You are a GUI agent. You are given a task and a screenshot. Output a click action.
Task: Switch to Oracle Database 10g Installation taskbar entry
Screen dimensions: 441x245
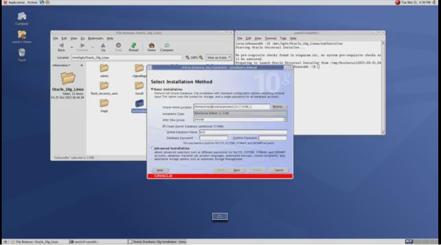click(x=157, y=242)
